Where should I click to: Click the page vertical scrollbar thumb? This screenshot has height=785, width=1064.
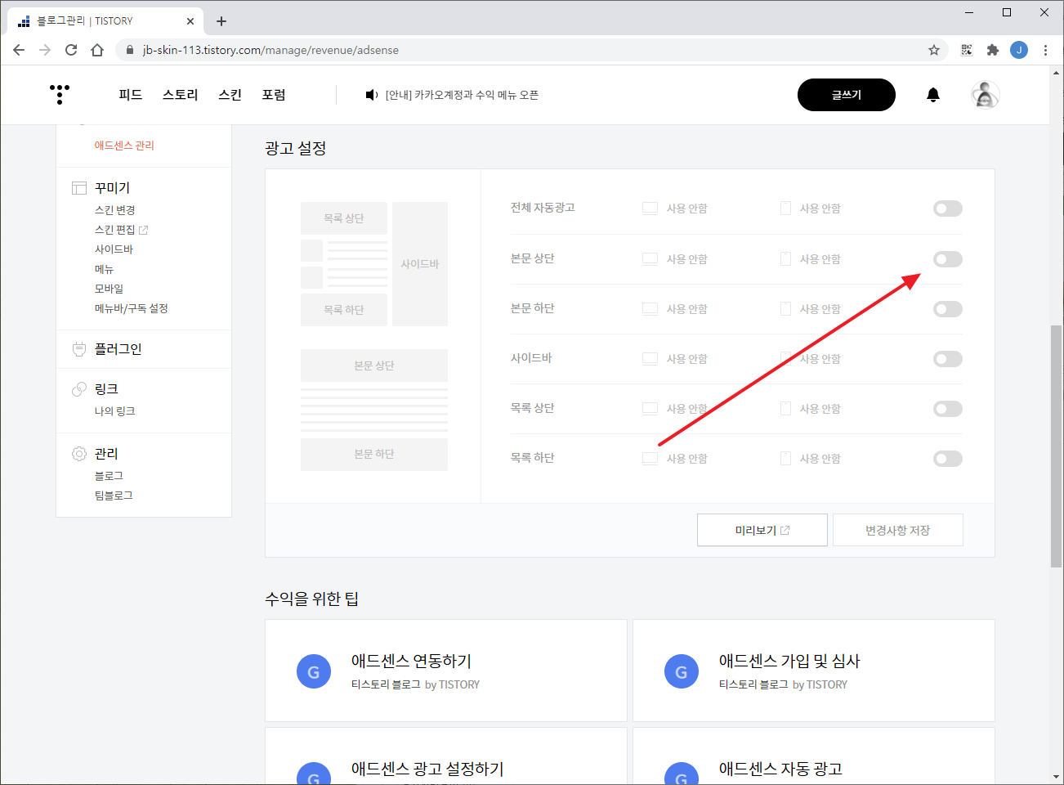1057,446
